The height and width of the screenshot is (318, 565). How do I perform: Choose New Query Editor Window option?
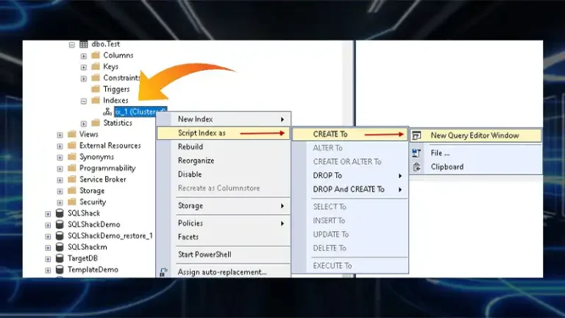point(476,135)
